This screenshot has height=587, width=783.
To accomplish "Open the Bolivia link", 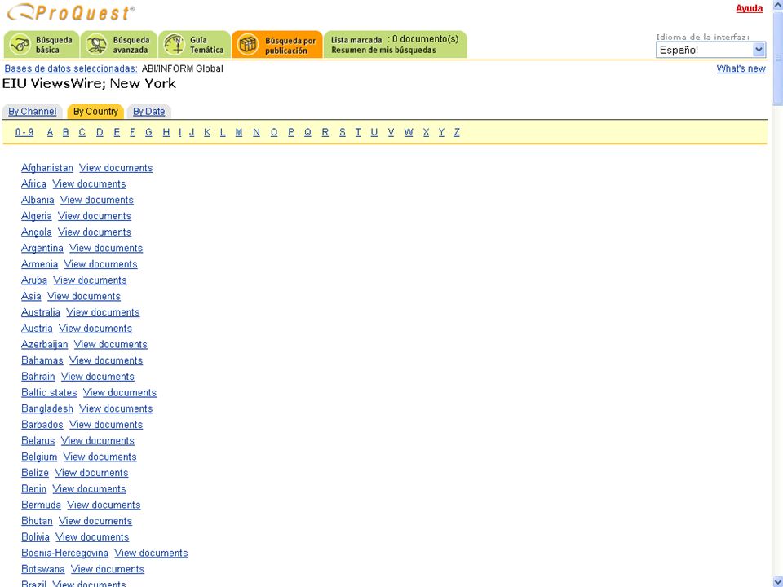I will click(35, 537).
